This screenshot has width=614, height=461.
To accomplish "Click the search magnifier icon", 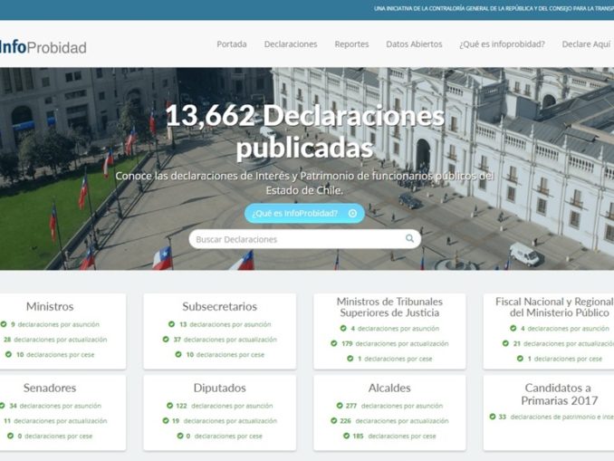I will 409,239.
